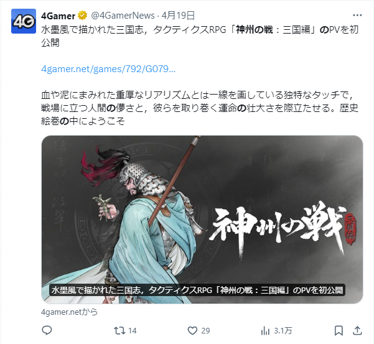The width and height of the screenshot is (374, 344).
Task: Click the 3.1万 view count
Action: [283, 331]
